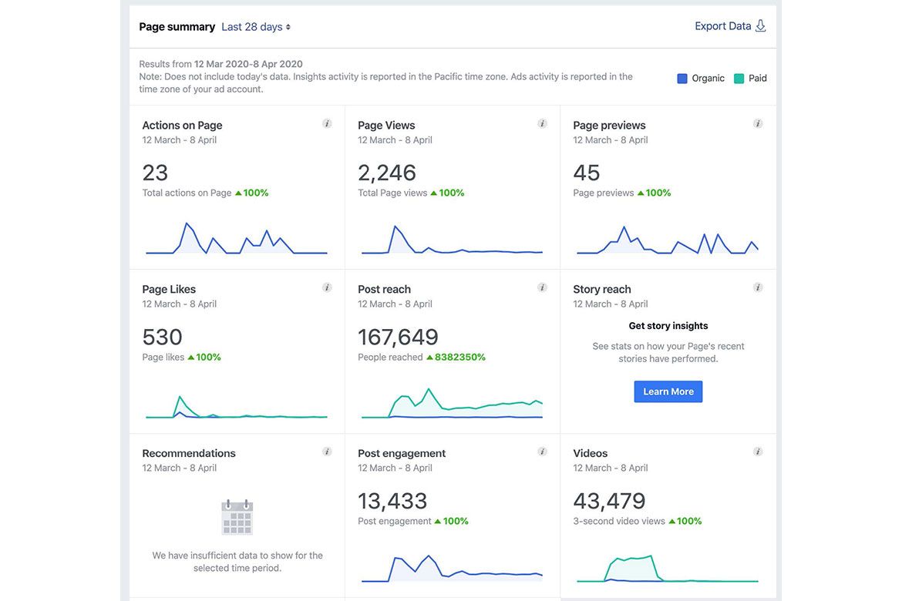The width and height of the screenshot is (902, 601).
Task: Click the 3-second video views label
Action: pyautogui.click(x=619, y=521)
